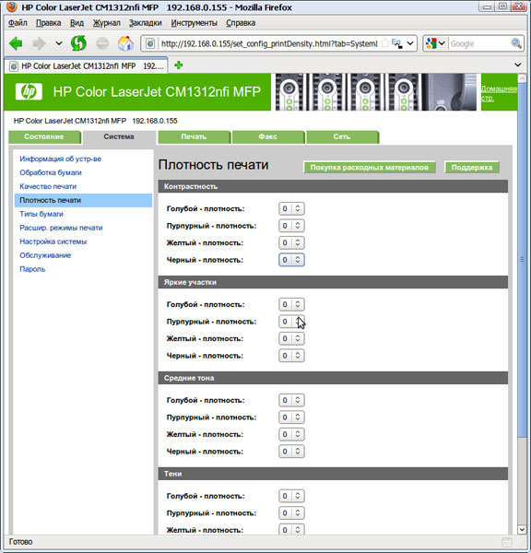The height and width of the screenshot is (553, 531).
Task: Adjust Средние тона Пурпурный density stepper
Action: (x=291, y=418)
